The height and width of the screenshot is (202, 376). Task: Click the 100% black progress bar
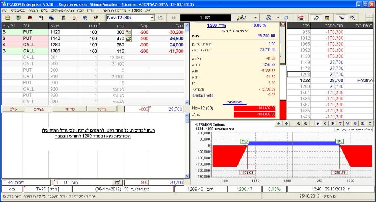(x=205, y=18)
